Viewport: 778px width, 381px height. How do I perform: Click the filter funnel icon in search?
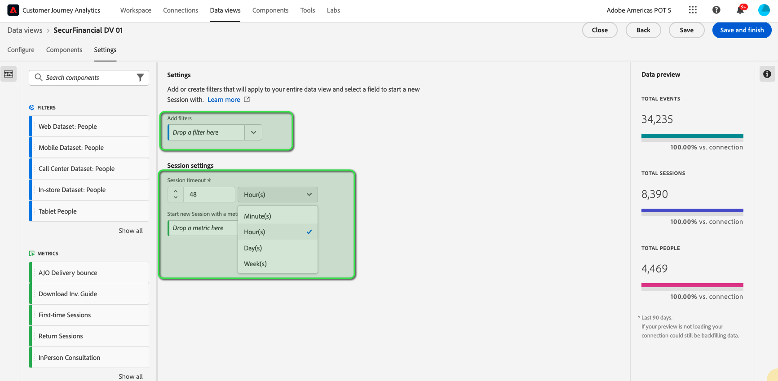[x=140, y=78]
